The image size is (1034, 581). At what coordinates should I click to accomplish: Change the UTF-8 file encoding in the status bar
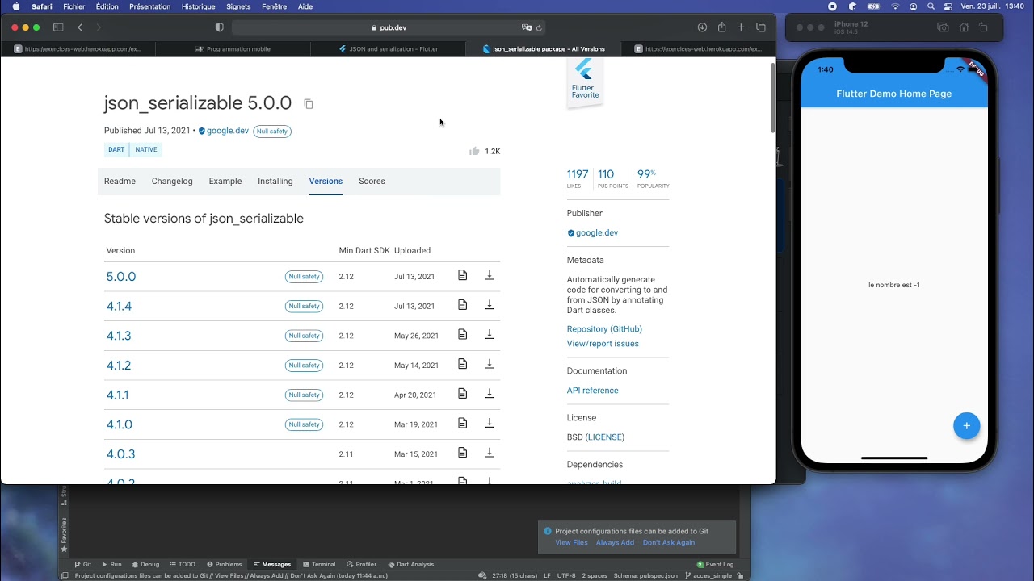(x=565, y=576)
